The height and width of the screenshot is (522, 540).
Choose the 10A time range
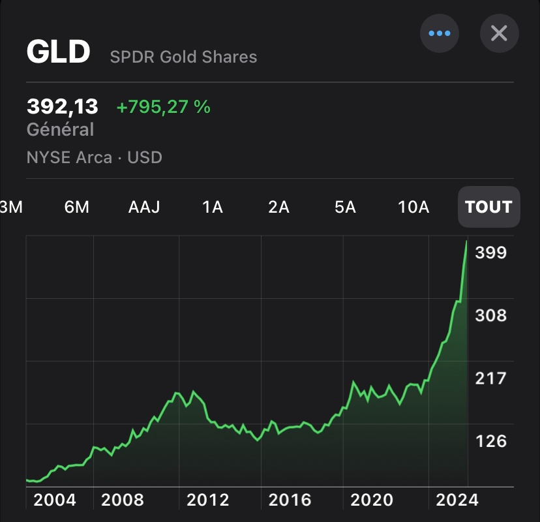click(413, 207)
